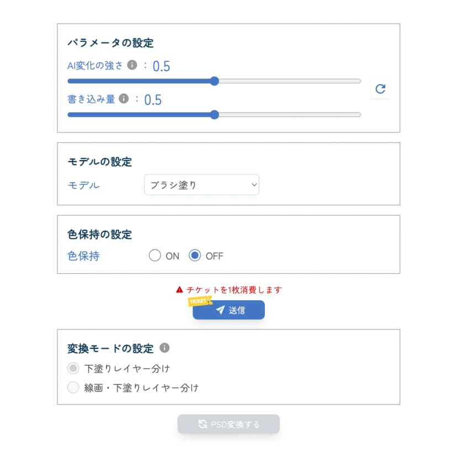Click the sync icon on PSD変換する
The image size is (457, 457).
click(x=203, y=424)
